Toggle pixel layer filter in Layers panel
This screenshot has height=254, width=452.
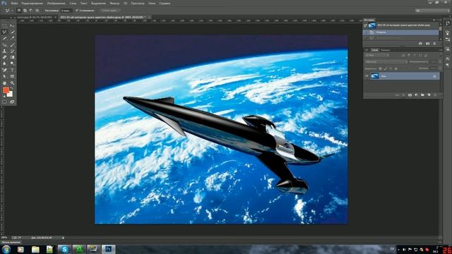pos(403,55)
